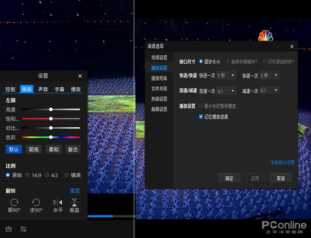The height and width of the screenshot is (238, 311).
Task: Adjust the 色彩 hue slider
Action: [x=51, y=137]
